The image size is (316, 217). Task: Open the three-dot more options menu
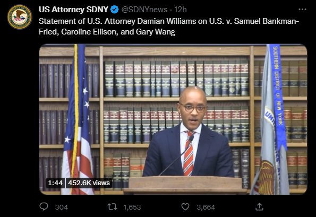[302, 10]
